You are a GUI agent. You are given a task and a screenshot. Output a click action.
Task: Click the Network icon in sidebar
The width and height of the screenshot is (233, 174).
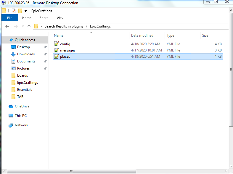pyautogui.click(x=11, y=125)
